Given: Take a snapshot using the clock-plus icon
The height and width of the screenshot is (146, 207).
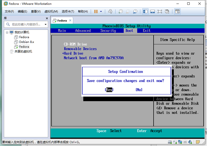Looking at the screenshot, I should point(121,12).
